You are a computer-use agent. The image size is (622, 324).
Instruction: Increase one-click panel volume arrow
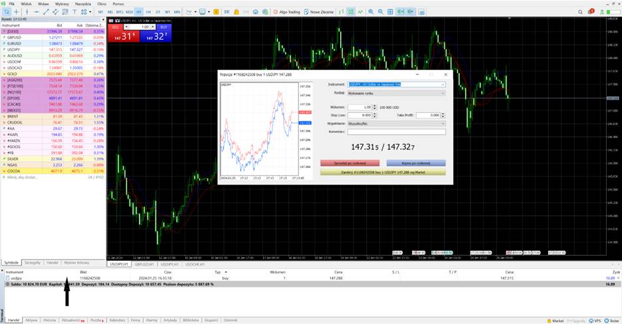tap(153, 27)
